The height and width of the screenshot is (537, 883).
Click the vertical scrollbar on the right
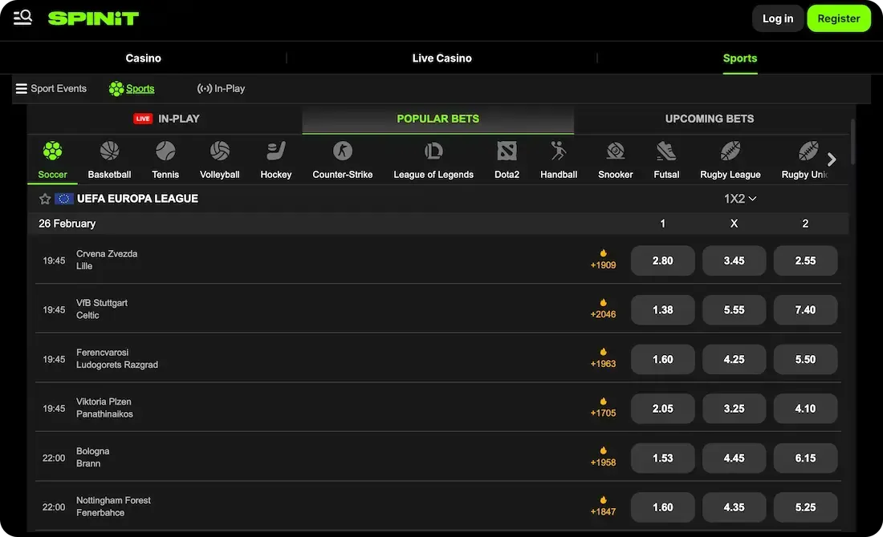point(852,142)
